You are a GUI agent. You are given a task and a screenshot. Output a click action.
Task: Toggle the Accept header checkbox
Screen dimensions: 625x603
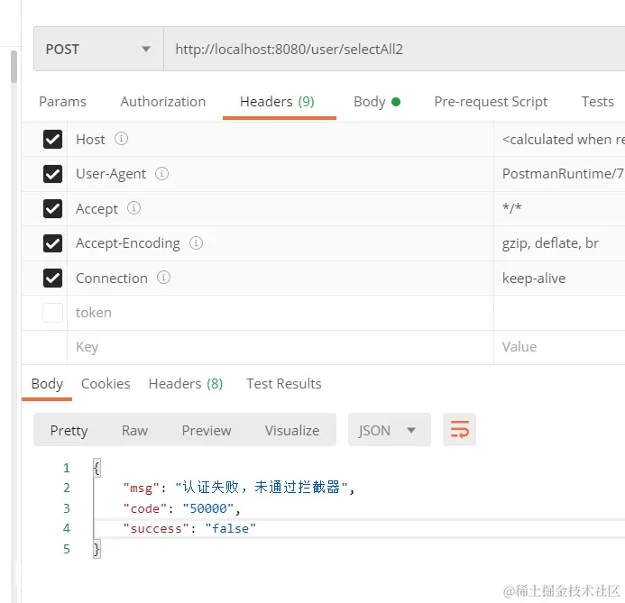pos(52,208)
